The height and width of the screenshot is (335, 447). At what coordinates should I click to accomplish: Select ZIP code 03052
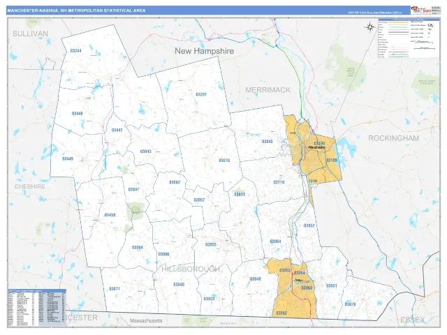pos(309,225)
